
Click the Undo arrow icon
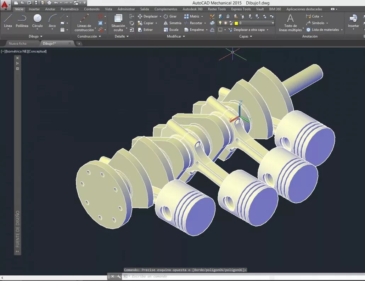coord(56,3)
